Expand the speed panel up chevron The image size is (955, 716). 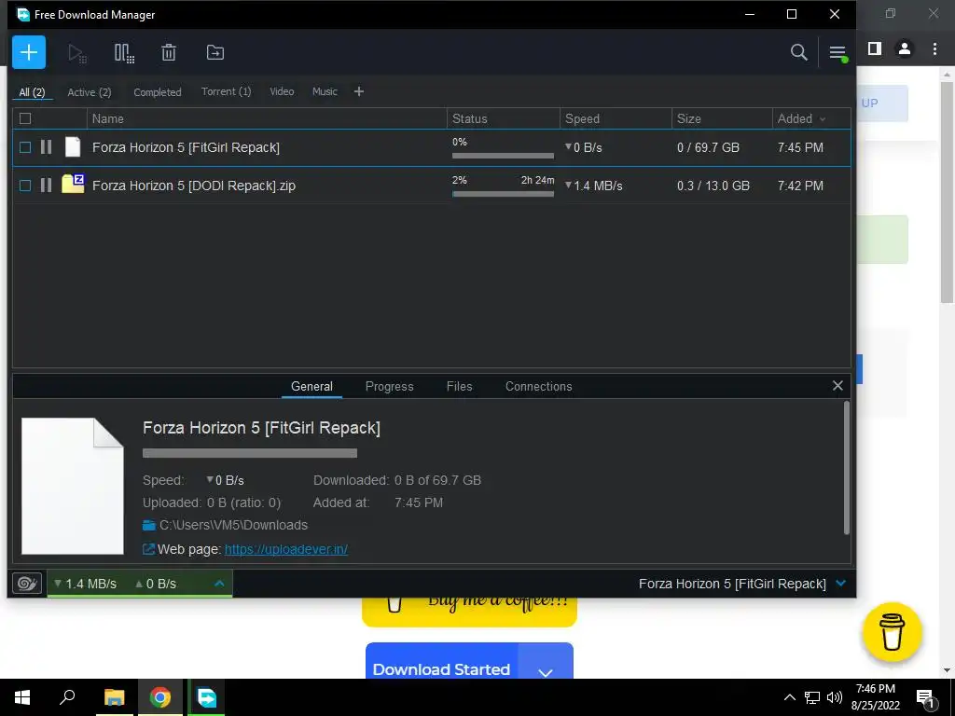(x=219, y=584)
